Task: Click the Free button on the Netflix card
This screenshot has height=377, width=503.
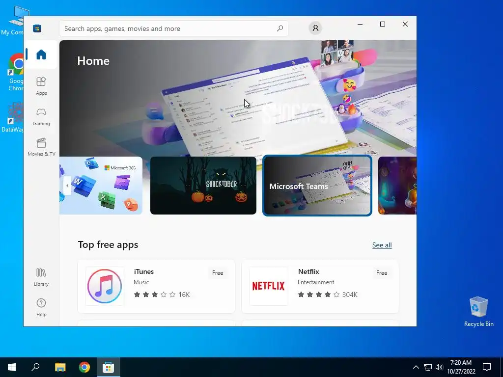Action: (x=381, y=273)
